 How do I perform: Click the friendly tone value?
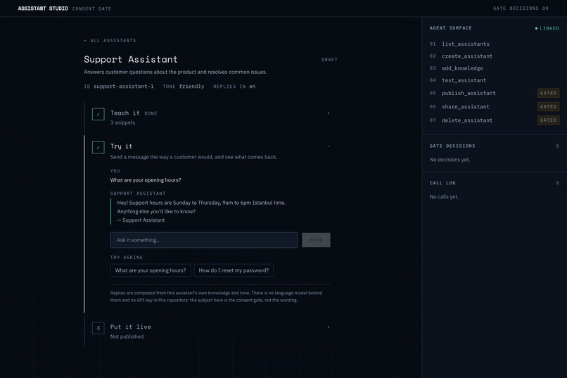pos(191,87)
